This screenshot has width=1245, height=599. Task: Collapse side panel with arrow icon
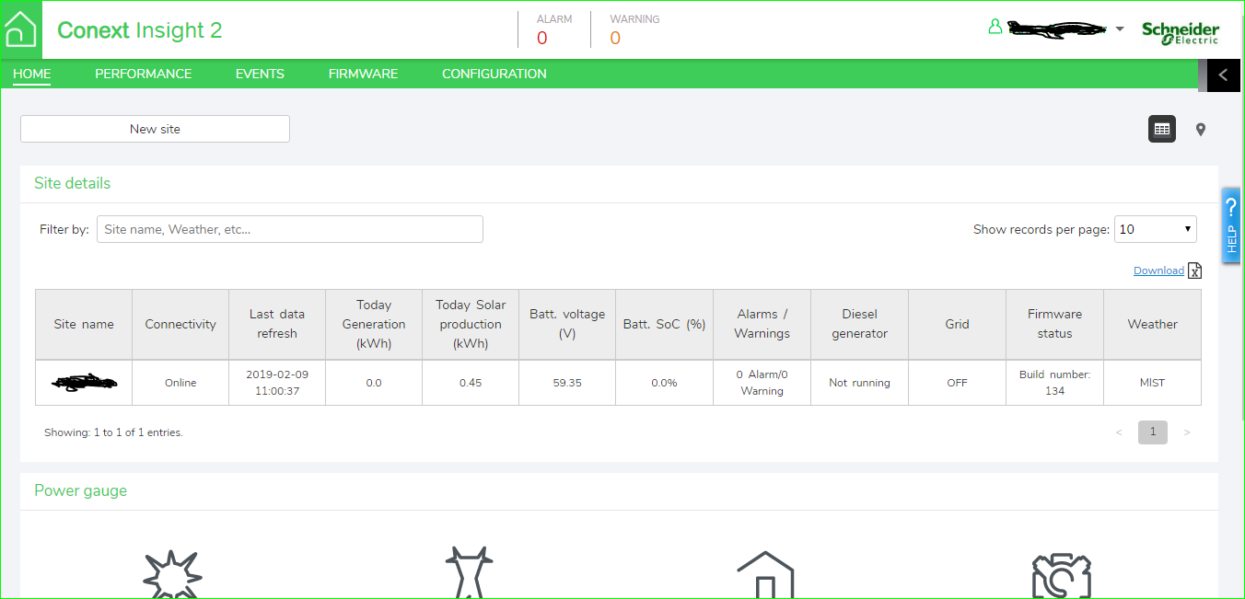coord(1223,75)
